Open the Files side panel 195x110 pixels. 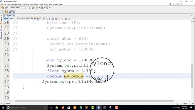point(1,28)
